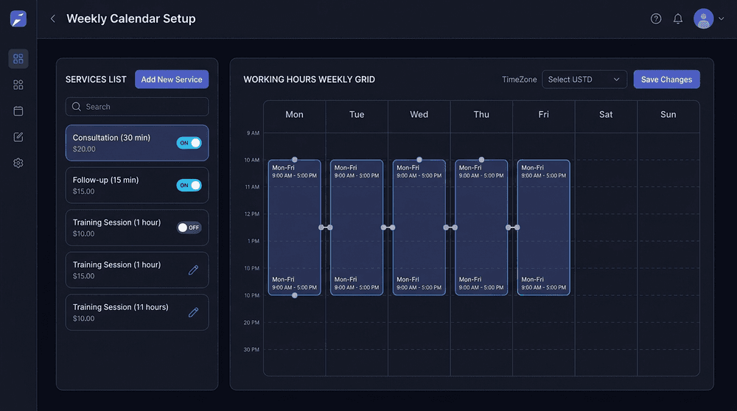The height and width of the screenshot is (411, 737).
Task: Click Monday block bottom resize handle
Action: (x=295, y=295)
